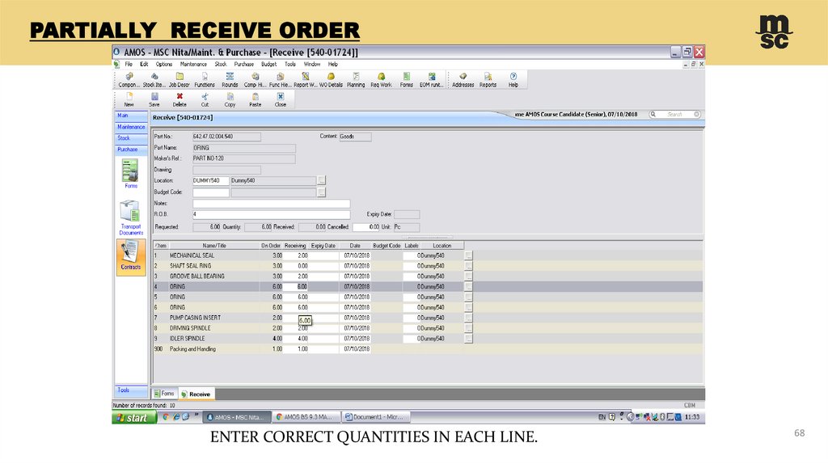This screenshot has width=828, height=464.
Task: Open the Budget menu
Action: [268, 65]
